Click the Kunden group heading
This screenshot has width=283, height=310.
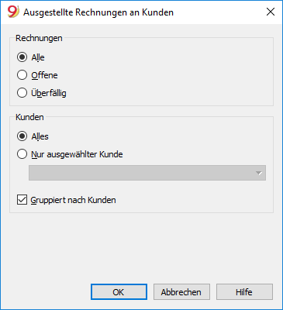(x=29, y=117)
